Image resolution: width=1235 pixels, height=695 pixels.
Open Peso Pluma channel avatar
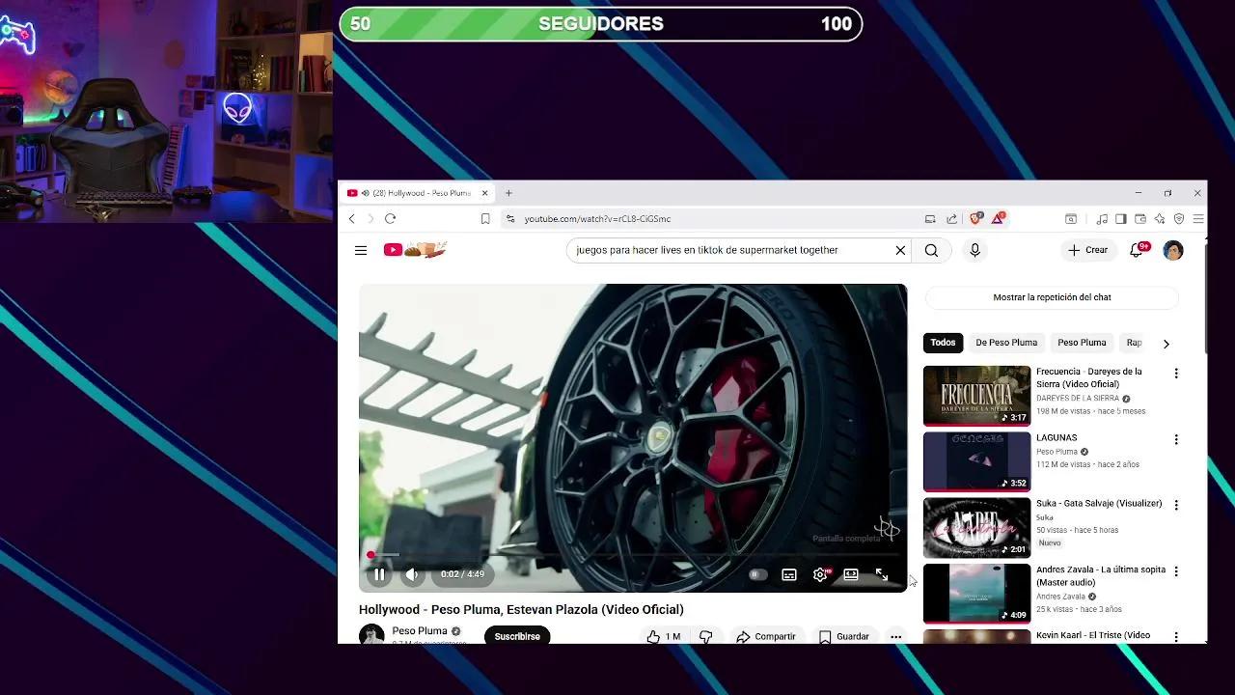coord(371,635)
